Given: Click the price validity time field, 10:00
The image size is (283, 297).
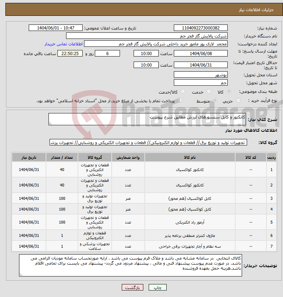Looking at the screenshot, I should [x=146, y=65].
